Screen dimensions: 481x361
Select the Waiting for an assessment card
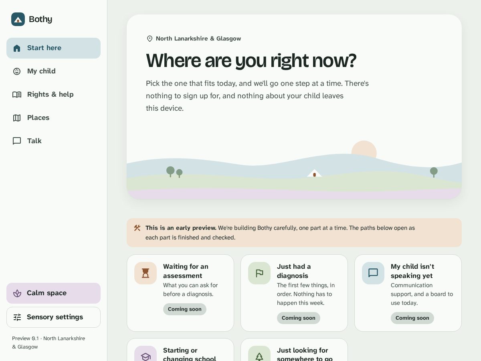point(180,293)
